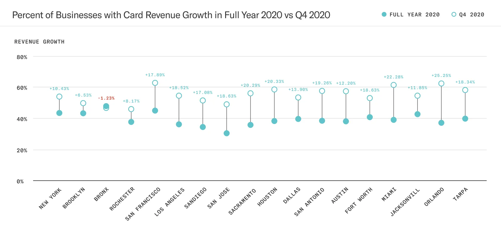The width and height of the screenshot is (501, 234).
Task: Click the chart title heading text
Action: (x=171, y=15)
